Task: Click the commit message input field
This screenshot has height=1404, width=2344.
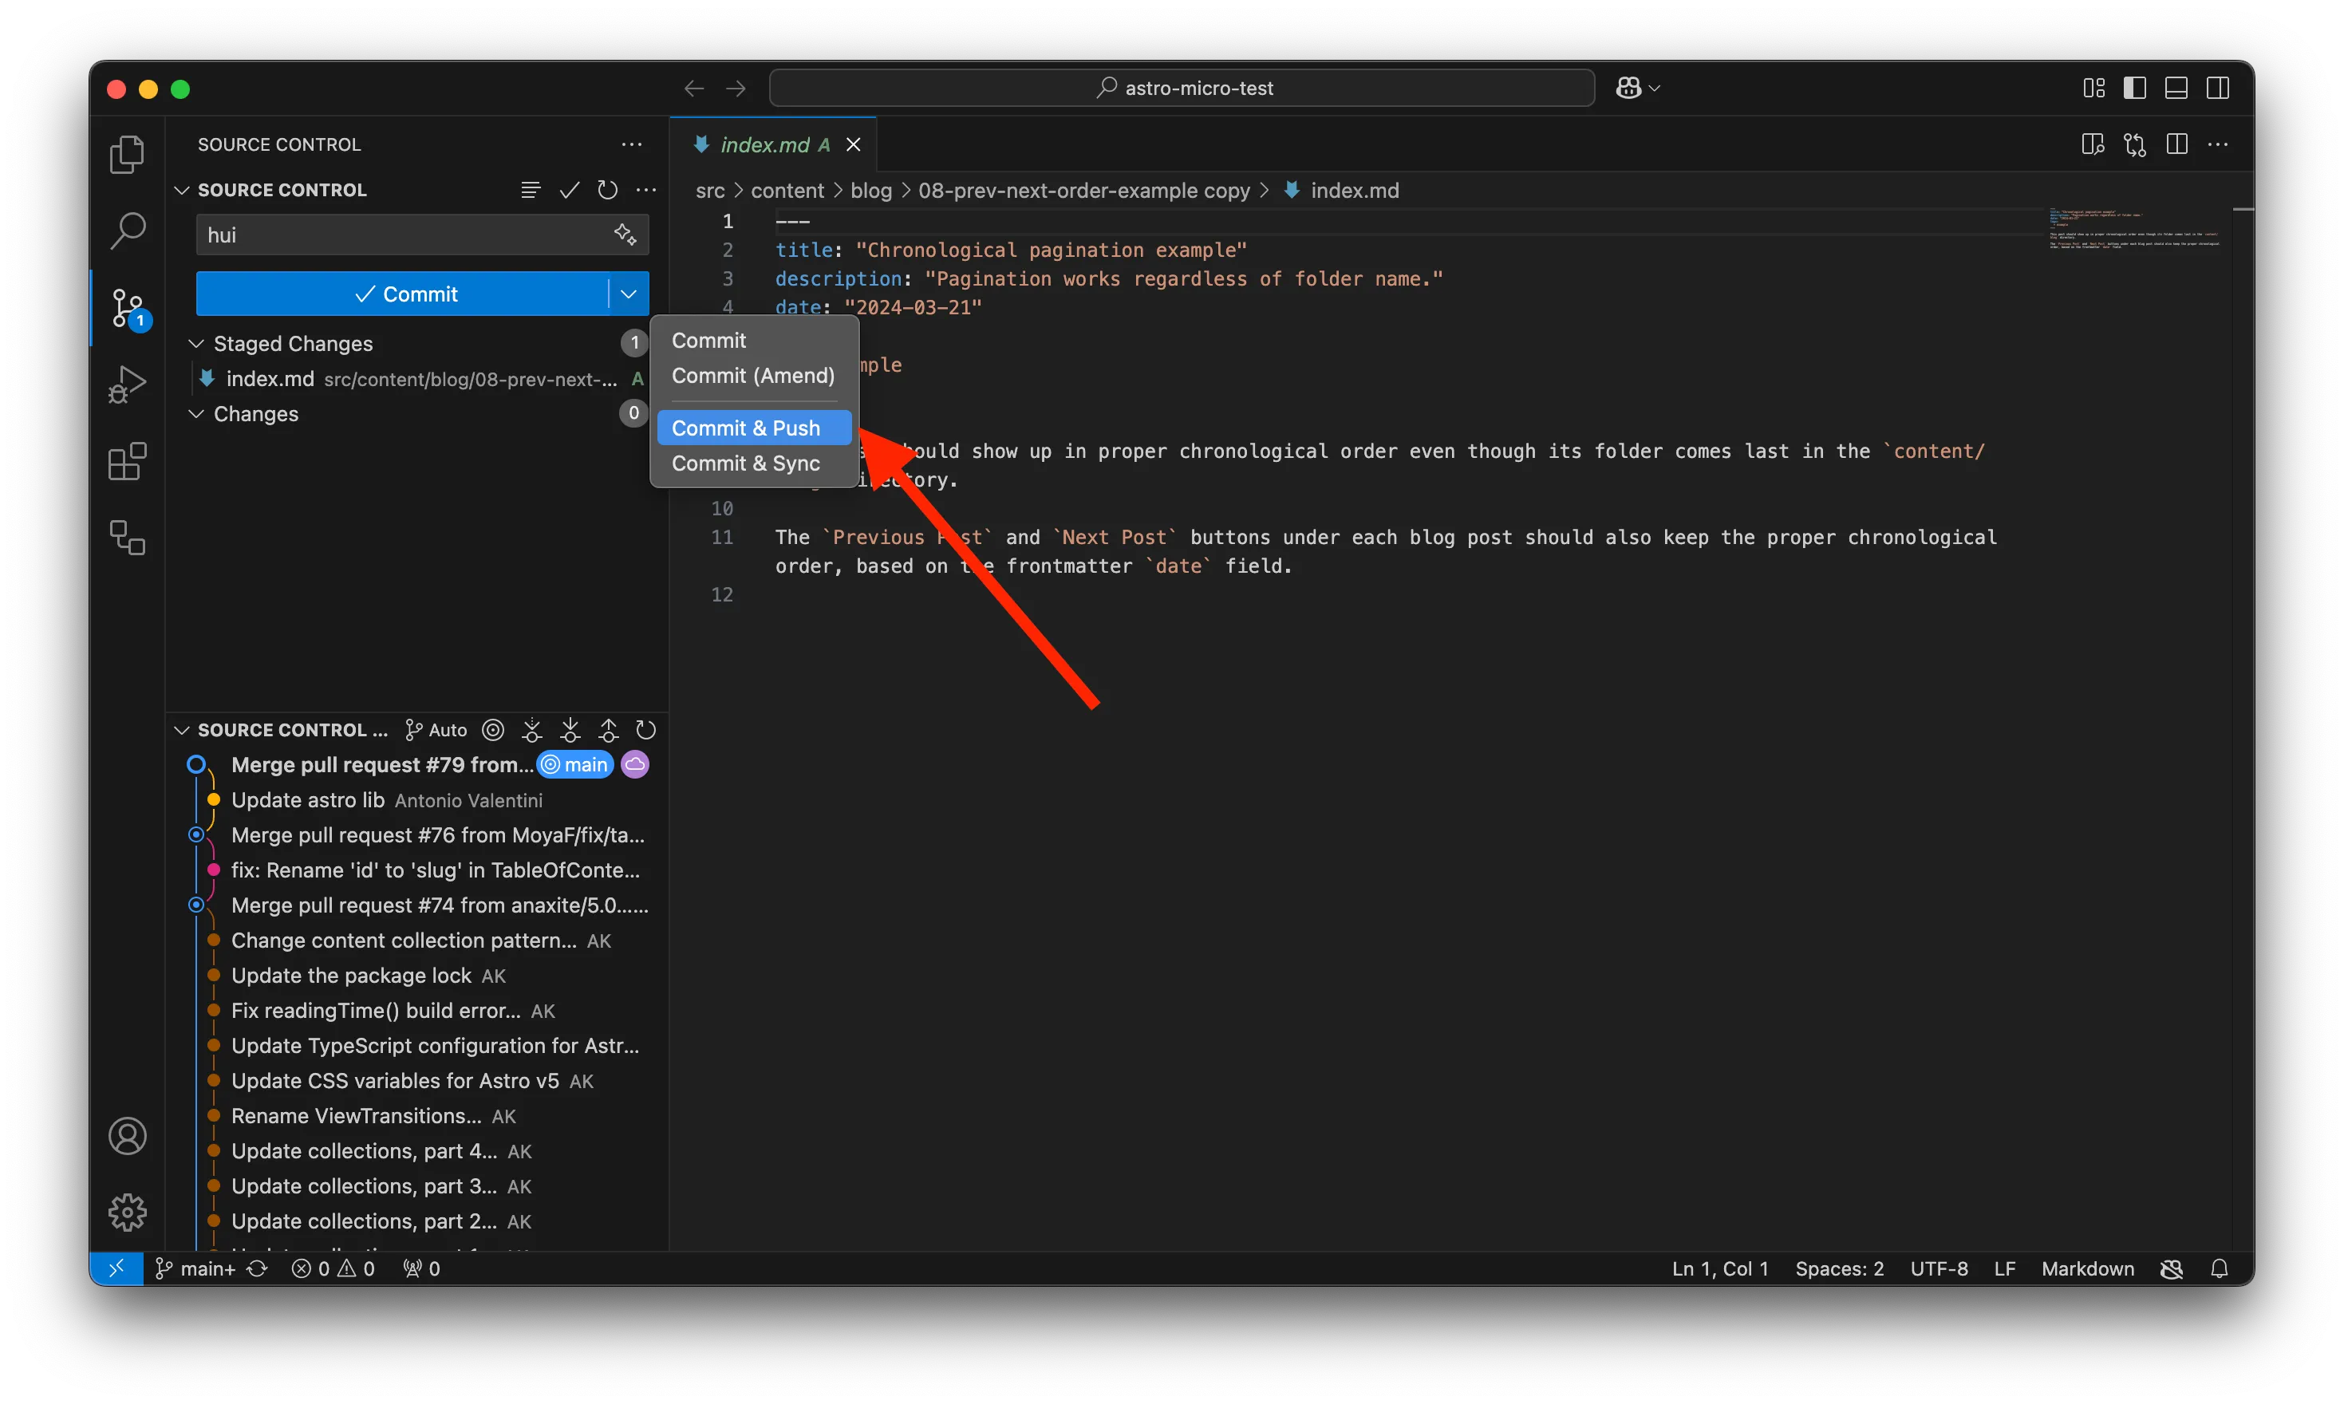Action: (x=422, y=235)
